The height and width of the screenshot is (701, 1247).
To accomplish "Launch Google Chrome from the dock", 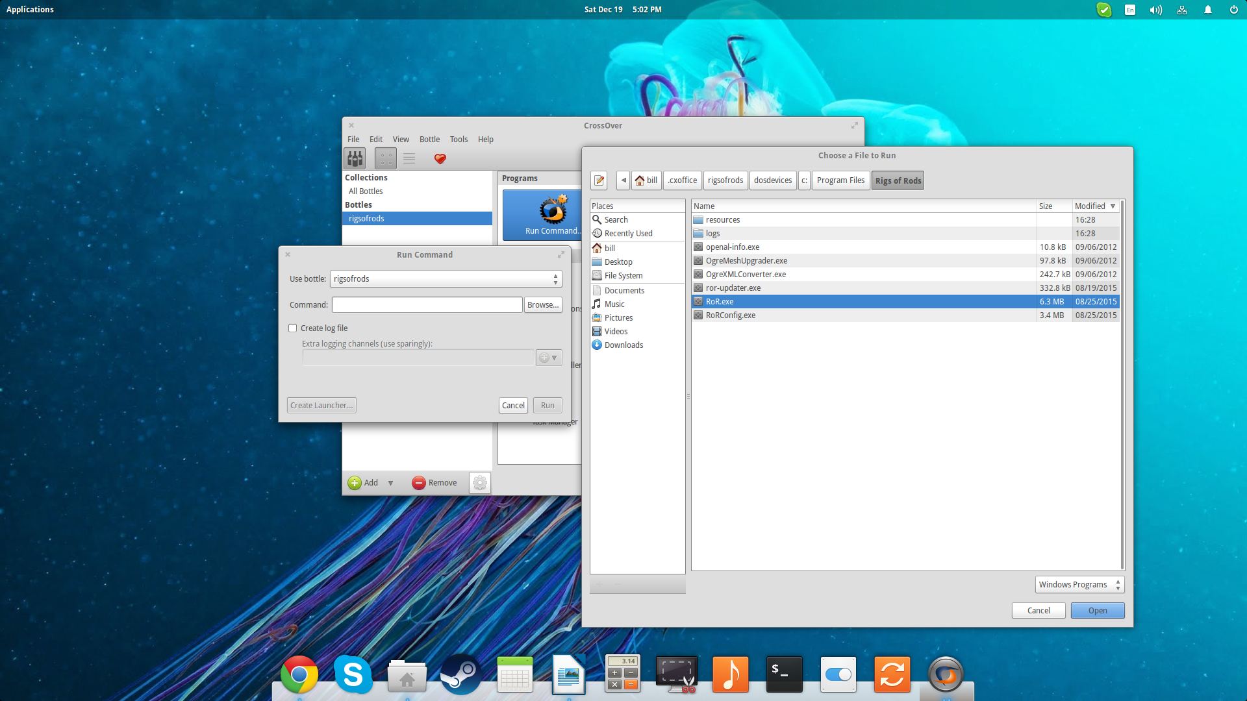I will pyautogui.click(x=299, y=675).
